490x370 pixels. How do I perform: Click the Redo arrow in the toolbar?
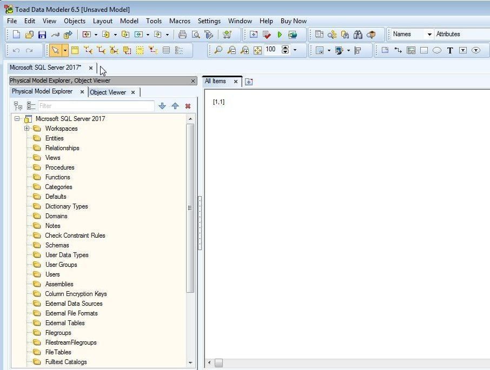point(29,50)
